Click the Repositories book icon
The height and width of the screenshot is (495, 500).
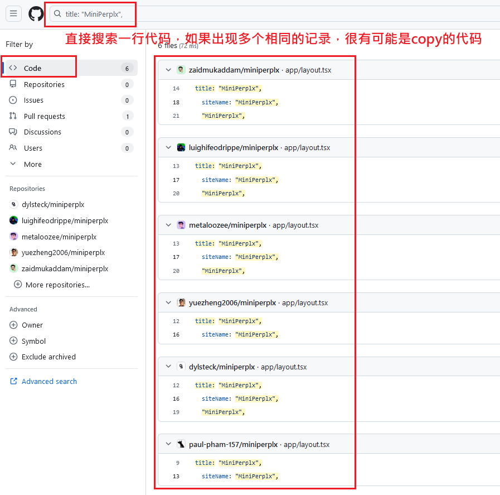click(13, 84)
